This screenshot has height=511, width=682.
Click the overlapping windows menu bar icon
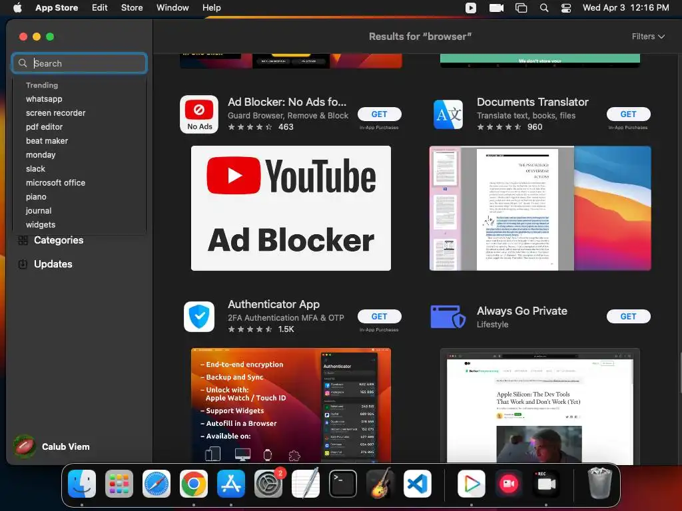tap(521, 8)
